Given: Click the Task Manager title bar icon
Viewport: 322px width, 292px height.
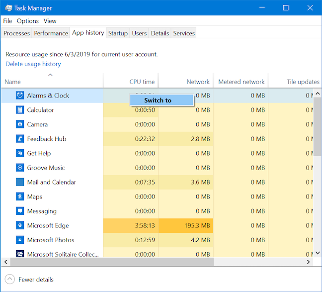Looking at the screenshot, I should click(8, 8).
